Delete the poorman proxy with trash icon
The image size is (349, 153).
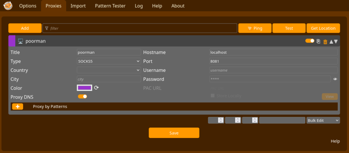point(325,42)
